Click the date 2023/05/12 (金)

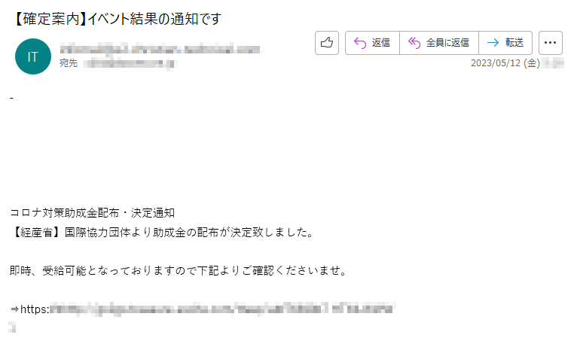(x=505, y=63)
